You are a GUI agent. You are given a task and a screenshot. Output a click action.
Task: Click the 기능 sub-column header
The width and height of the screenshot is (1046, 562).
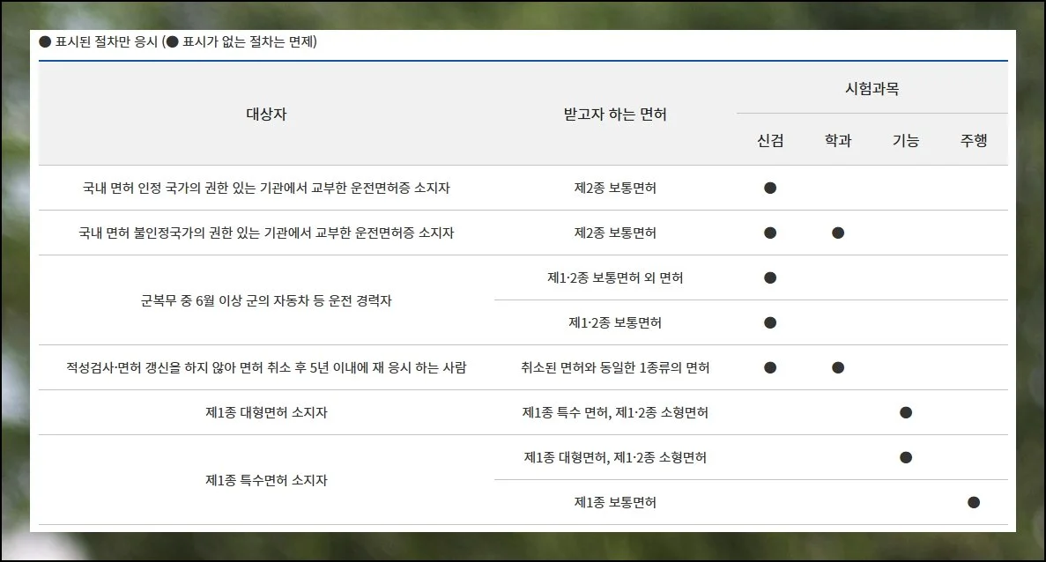(906, 140)
